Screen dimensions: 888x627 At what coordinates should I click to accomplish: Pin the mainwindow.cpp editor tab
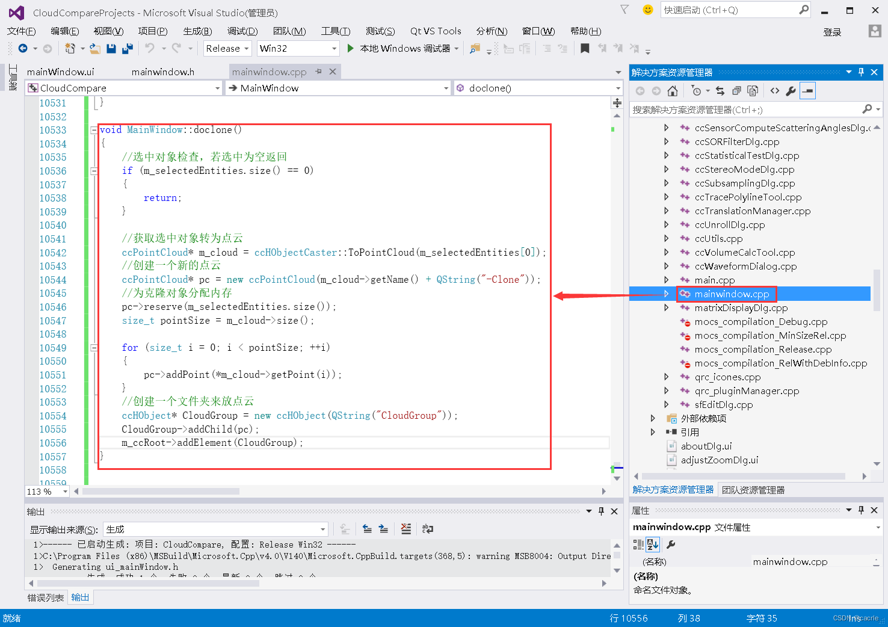click(x=318, y=72)
